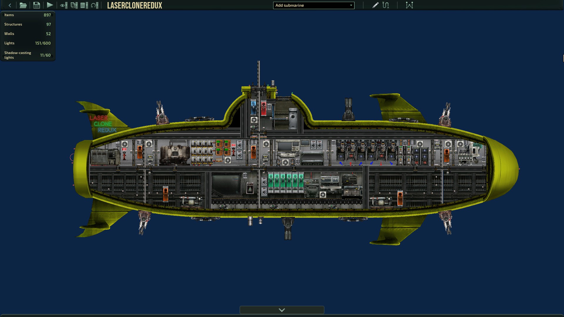Open the eye icon's dropdown arrow

point(66,5)
